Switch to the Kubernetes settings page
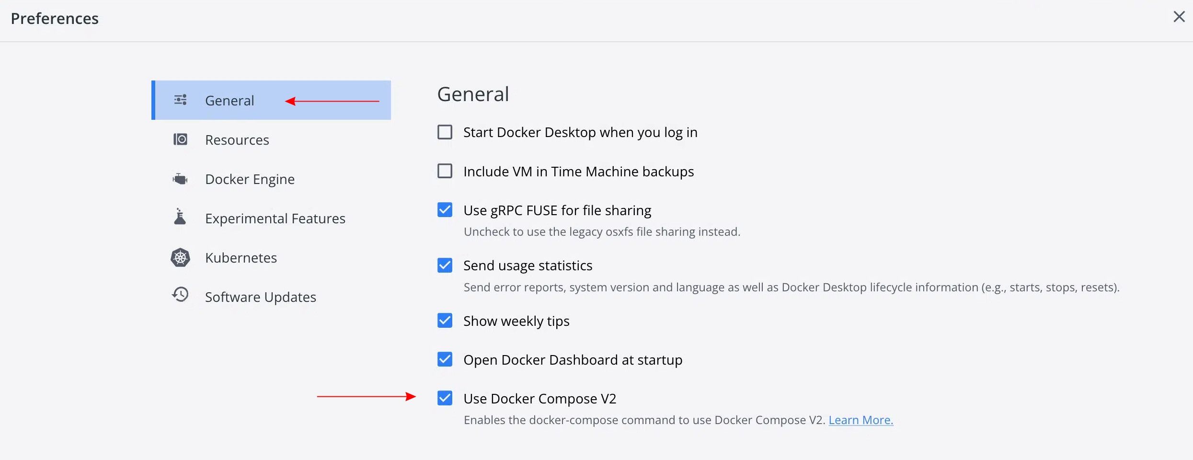This screenshot has height=460, width=1193. (241, 257)
